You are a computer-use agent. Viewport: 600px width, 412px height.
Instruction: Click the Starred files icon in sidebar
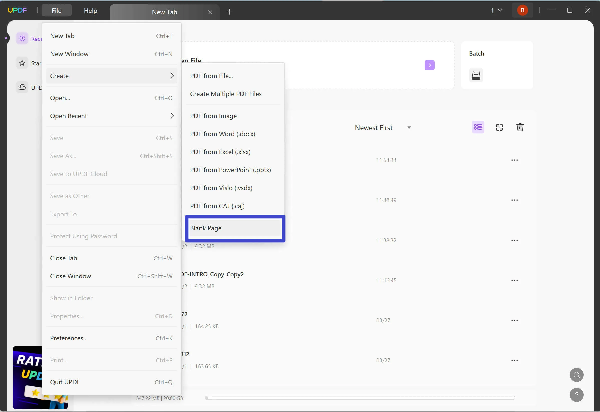[22, 63]
